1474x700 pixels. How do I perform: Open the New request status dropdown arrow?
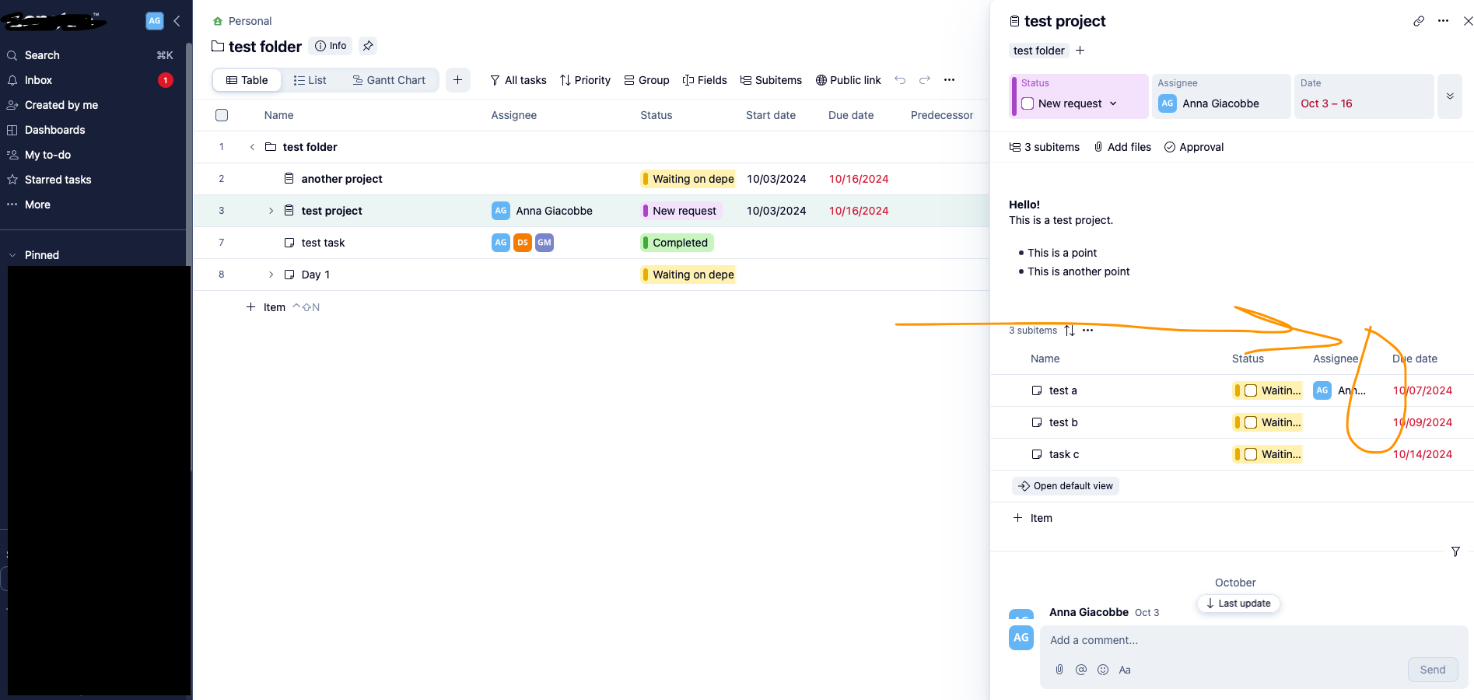click(x=1113, y=103)
